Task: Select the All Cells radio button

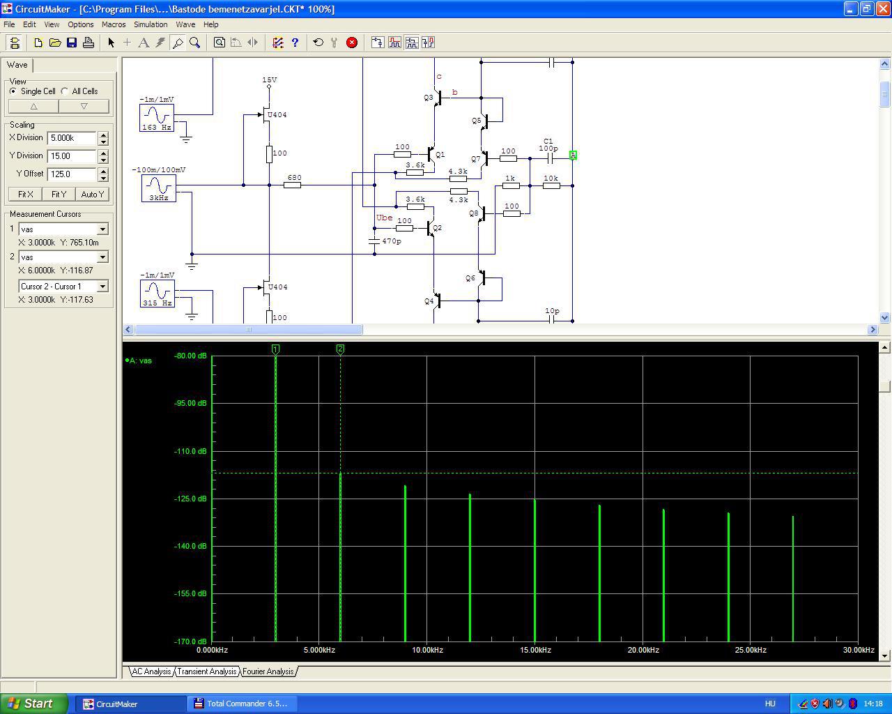Action: [65, 91]
